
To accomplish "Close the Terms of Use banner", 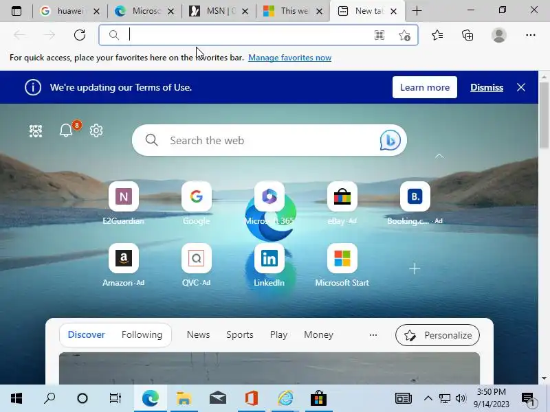I will [521, 87].
